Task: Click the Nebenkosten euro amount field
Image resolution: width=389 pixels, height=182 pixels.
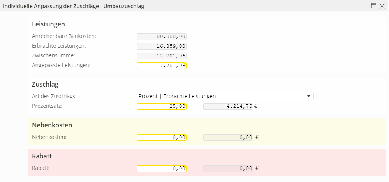Action: [228, 137]
